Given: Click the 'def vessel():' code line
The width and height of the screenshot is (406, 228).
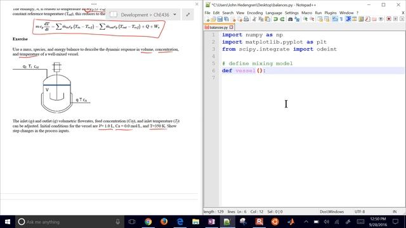Looking at the screenshot, I should tap(244, 70).
